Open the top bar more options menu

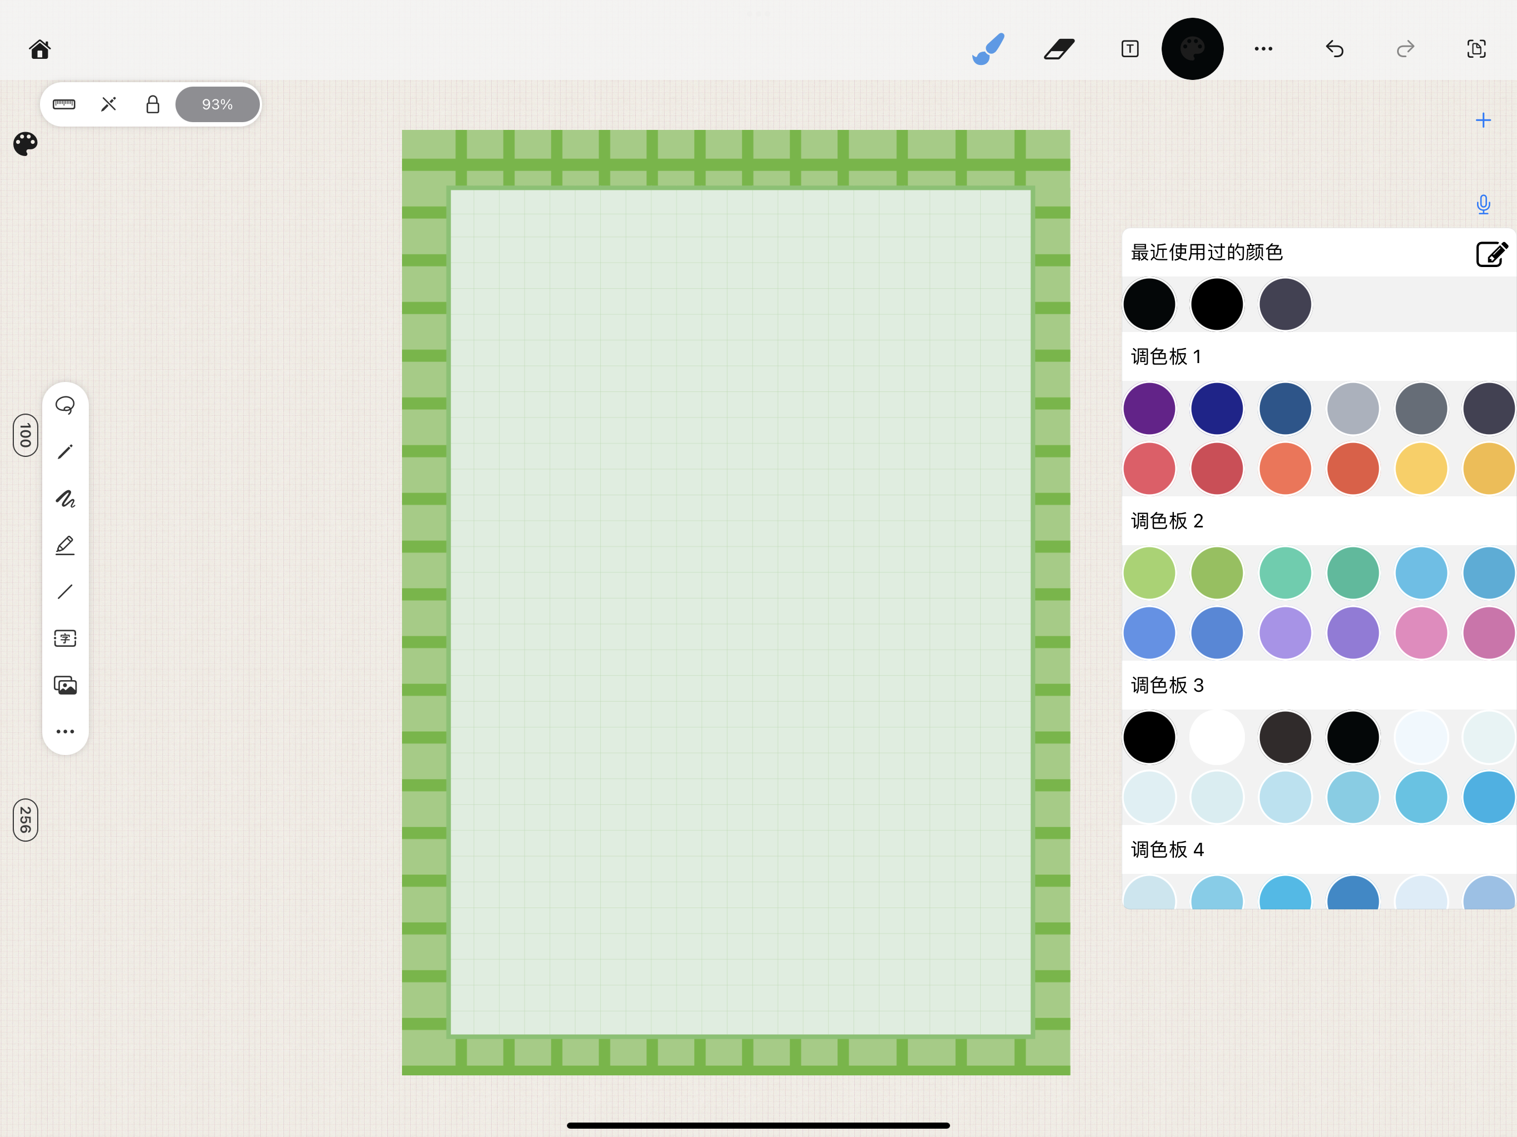click(1263, 49)
